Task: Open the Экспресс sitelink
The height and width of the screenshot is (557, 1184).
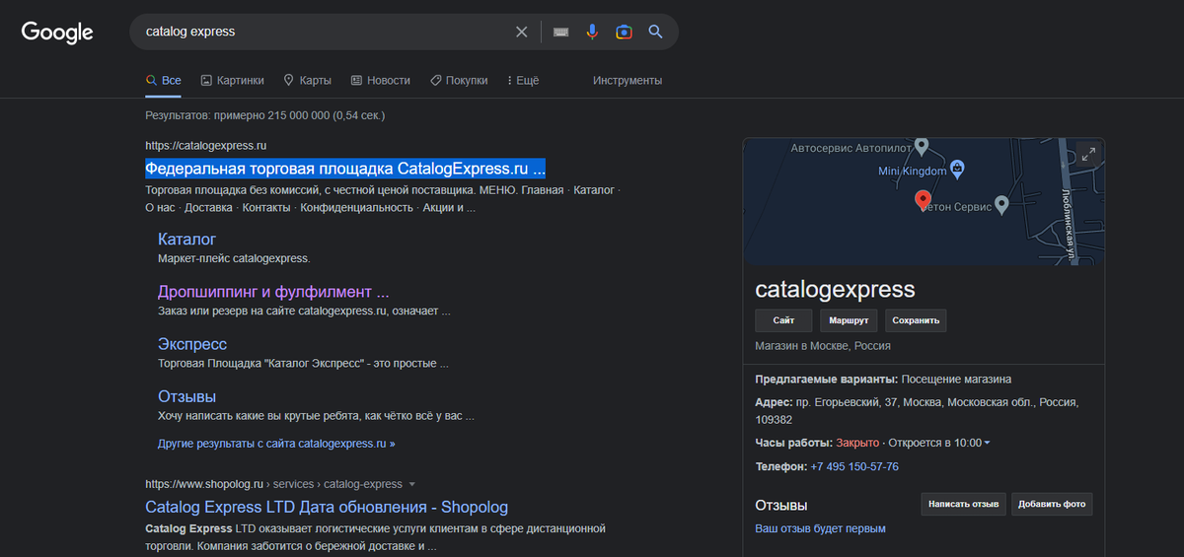Action: click(192, 344)
